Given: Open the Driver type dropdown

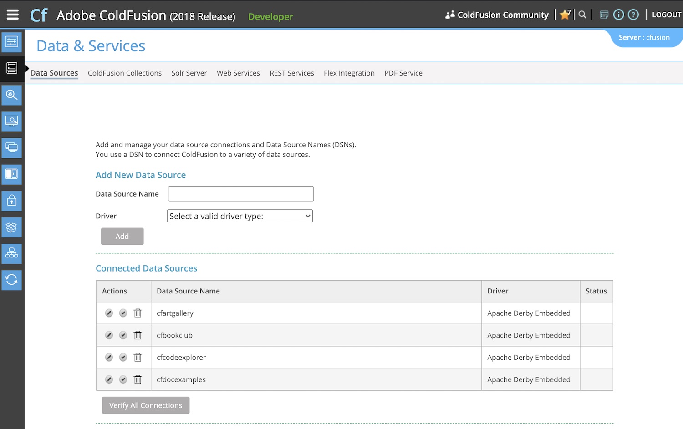Looking at the screenshot, I should point(240,216).
